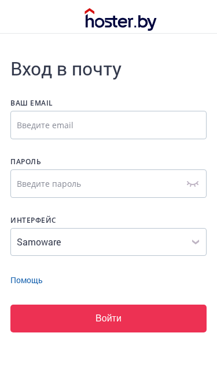217x387 pixels.
Task: Click the ПАРОЛЬ field label
Action: click(25, 162)
